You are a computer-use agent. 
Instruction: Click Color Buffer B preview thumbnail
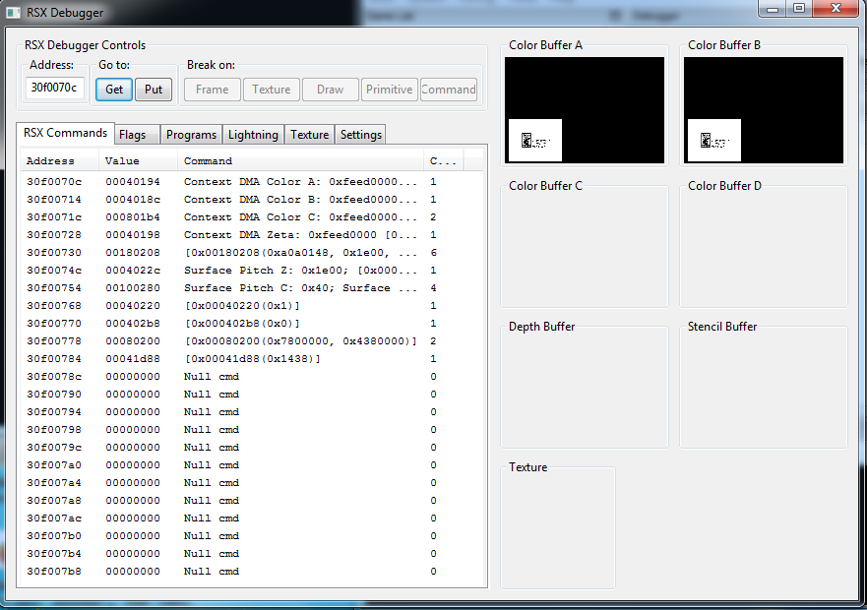pos(764,109)
